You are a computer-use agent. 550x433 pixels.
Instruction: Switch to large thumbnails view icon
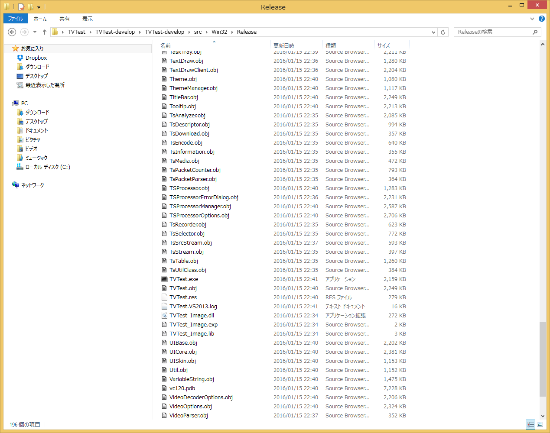[x=540, y=424]
